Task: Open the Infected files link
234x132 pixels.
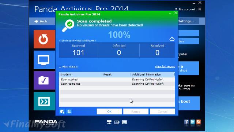Action: (x=119, y=45)
